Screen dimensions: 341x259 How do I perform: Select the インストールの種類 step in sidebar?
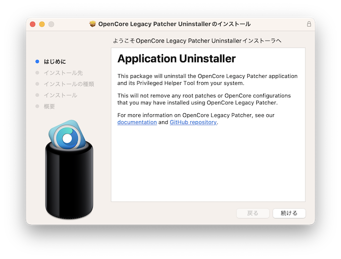(x=69, y=84)
